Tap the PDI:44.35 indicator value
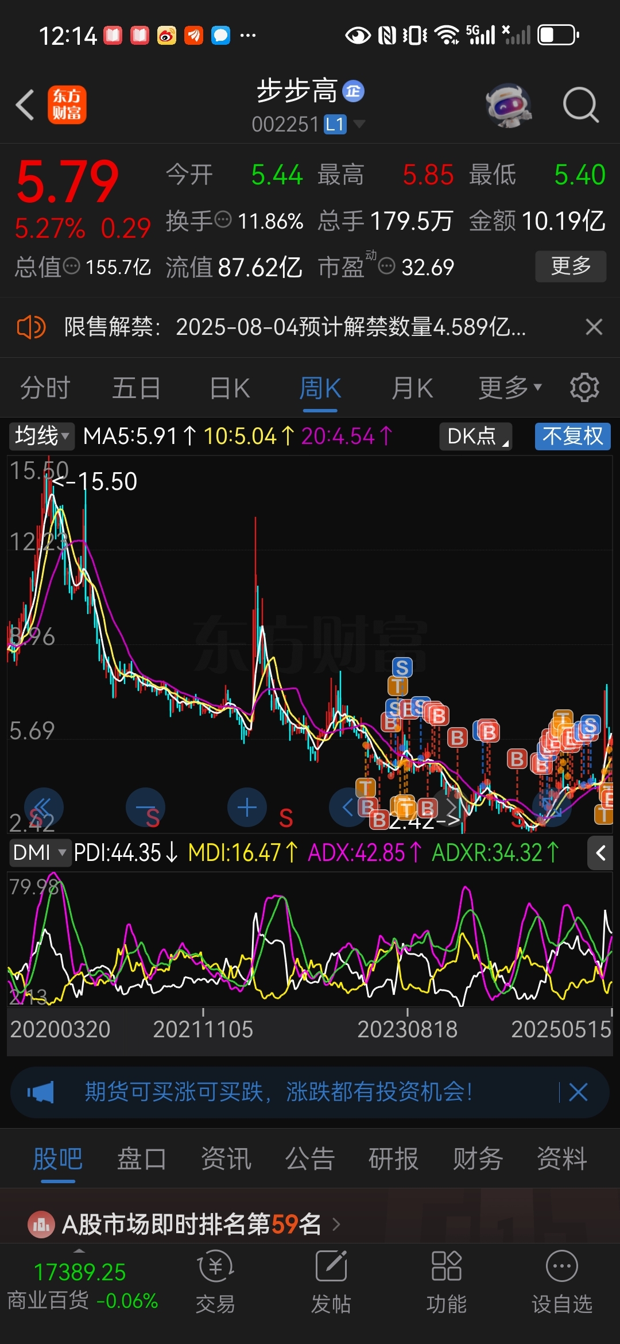Viewport: 620px width, 1344px height. [117, 852]
